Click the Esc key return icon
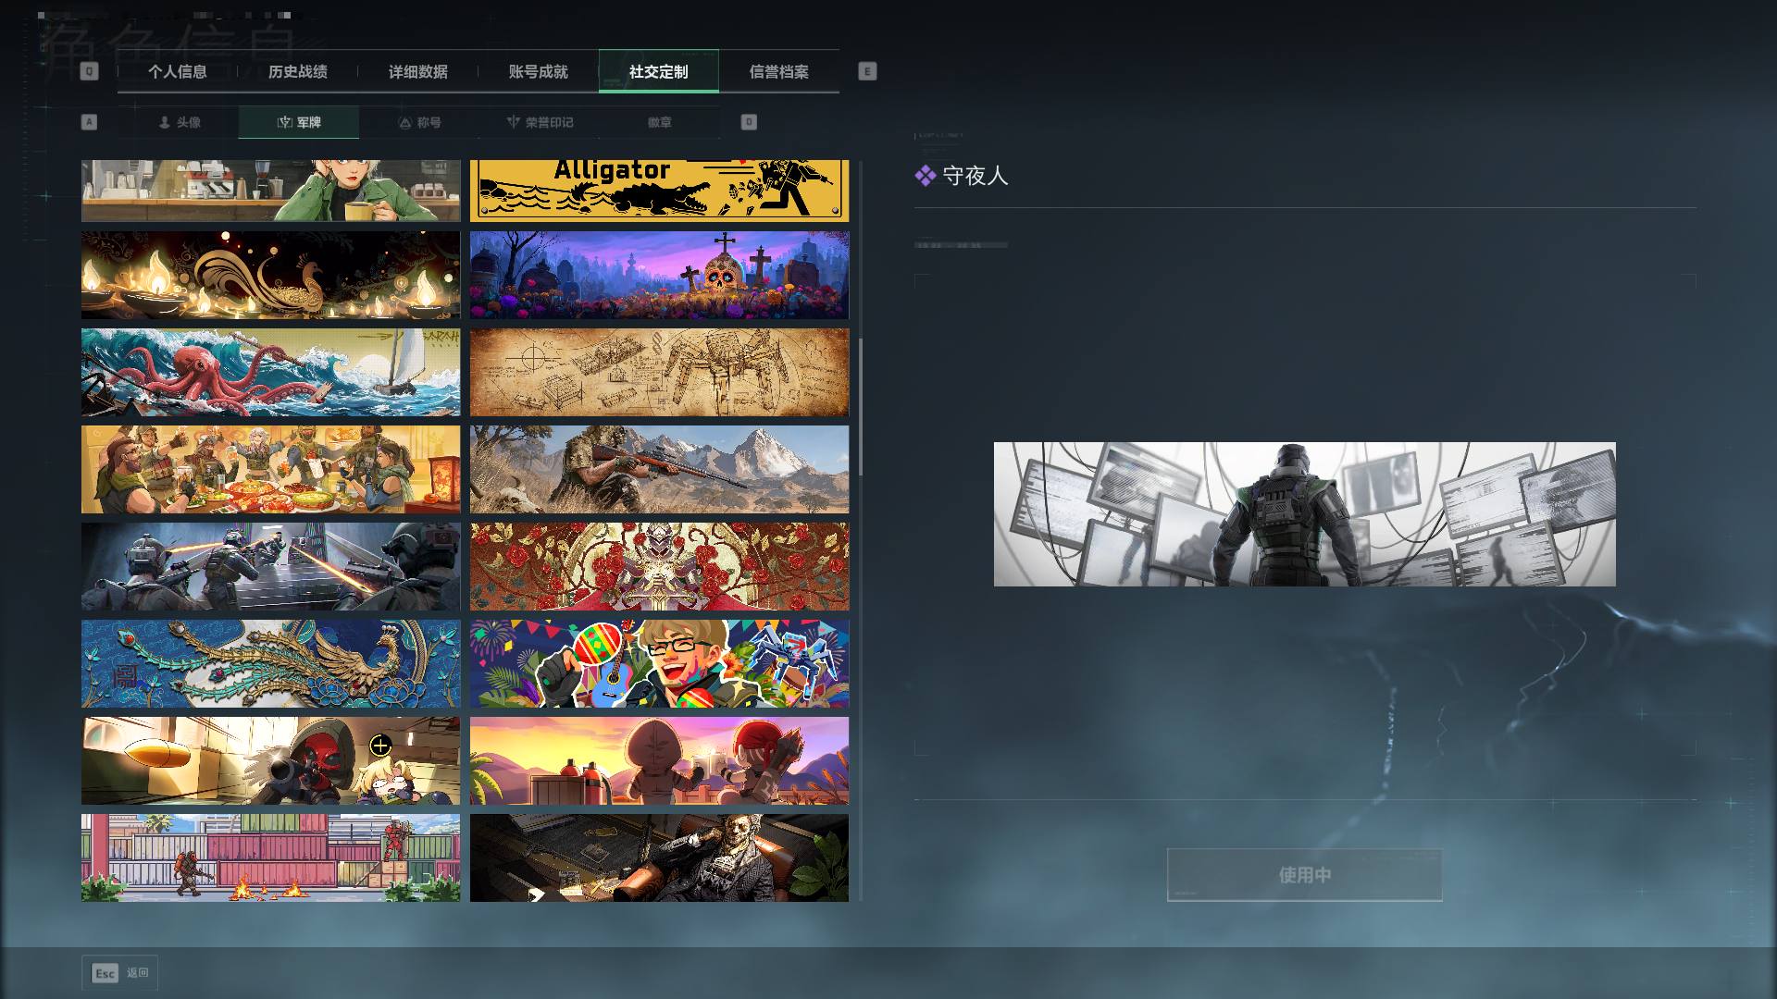The height and width of the screenshot is (999, 1777). coord(105,973)
